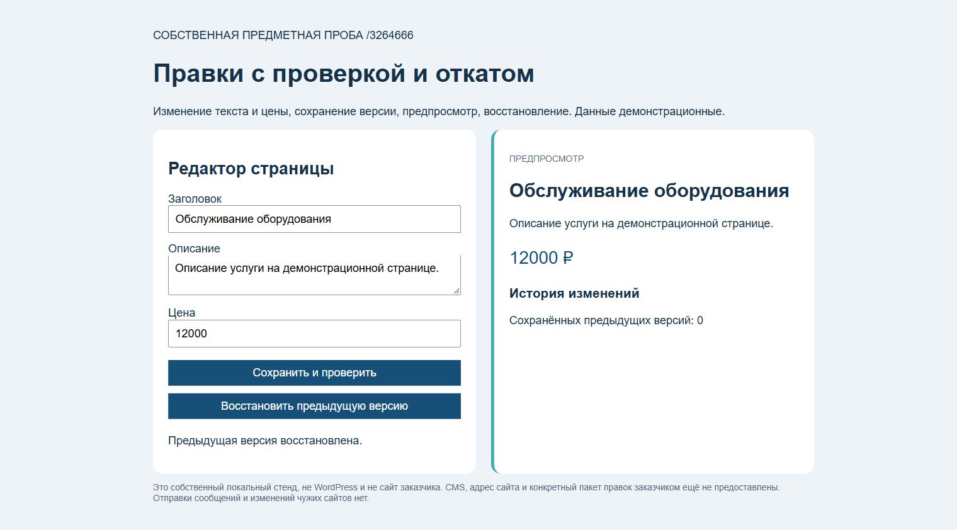
Task: Click СОБСТВЕННАЯ ПРЕДМЕТНАЯ ПРОБА /3264666 text
Action: tap(283, 35)
